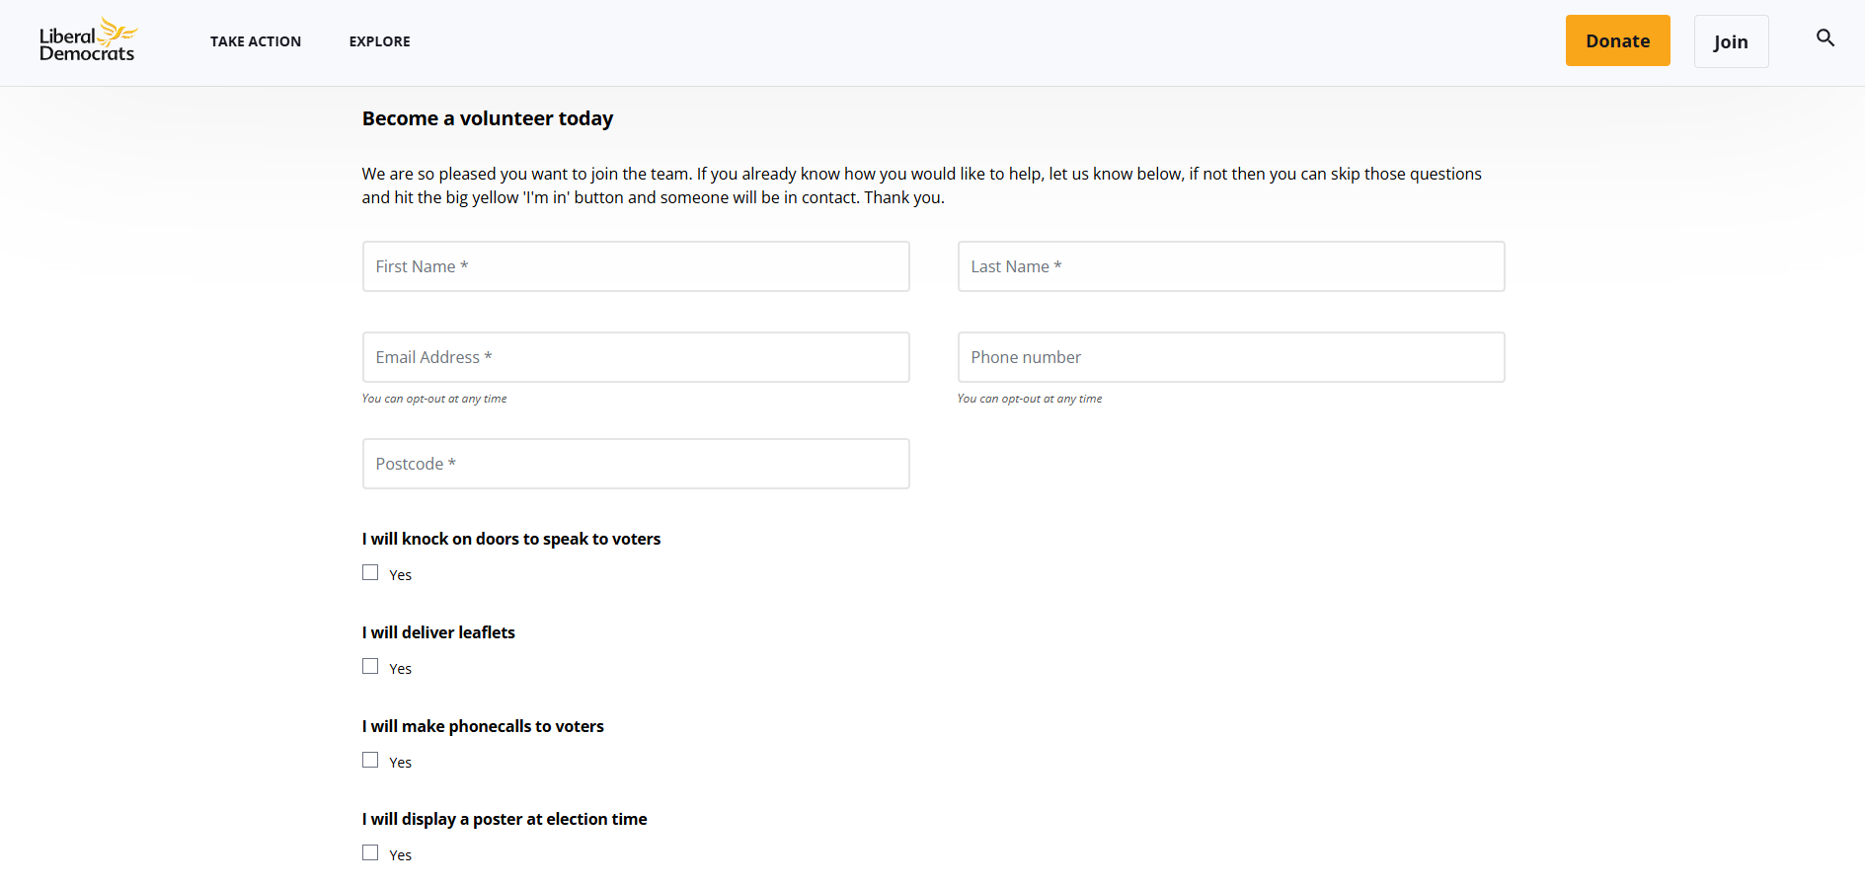Click the 'Yes' label under knock on doors
Viewport: 1865px width, 884px height.
tap(400, 575)
